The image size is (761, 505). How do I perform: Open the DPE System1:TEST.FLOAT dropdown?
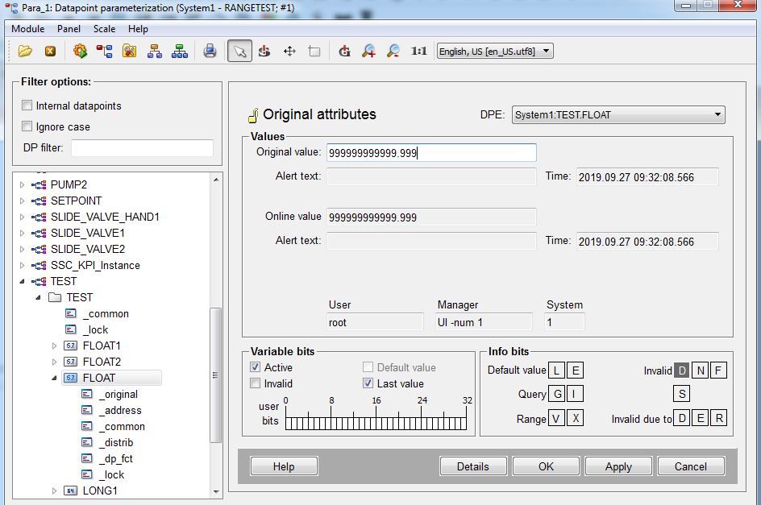click(618, 115)
